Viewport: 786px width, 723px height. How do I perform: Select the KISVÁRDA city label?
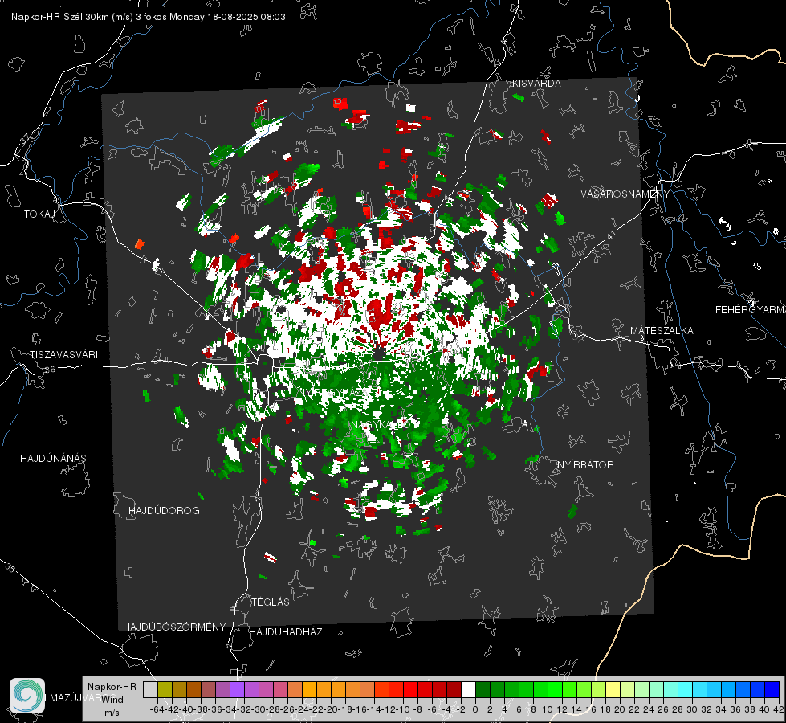tap(536, 84)
